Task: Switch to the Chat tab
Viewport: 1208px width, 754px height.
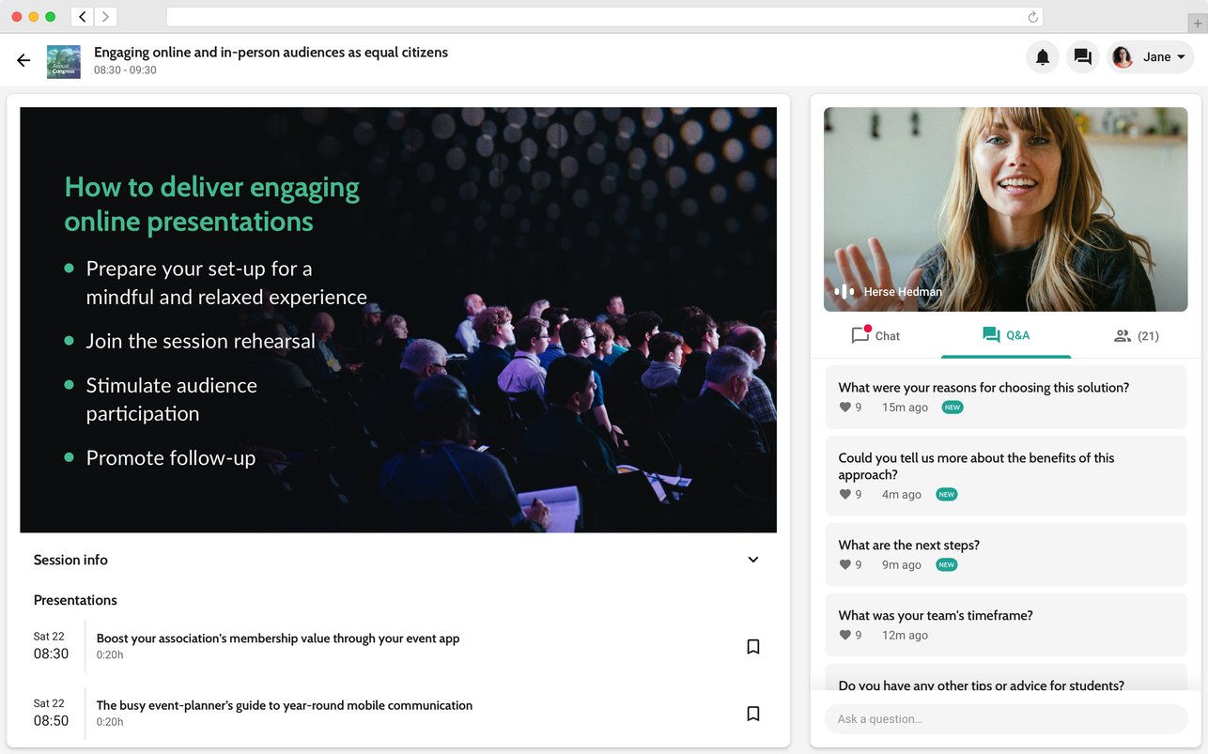Action: pos(875,336)
